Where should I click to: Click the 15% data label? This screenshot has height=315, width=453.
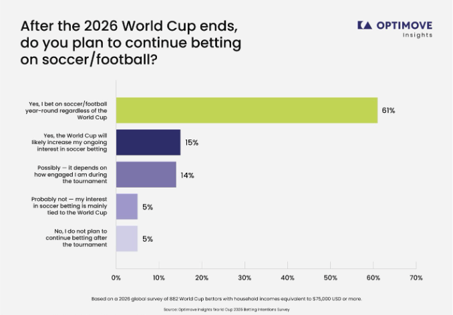(x=192, y=143)
